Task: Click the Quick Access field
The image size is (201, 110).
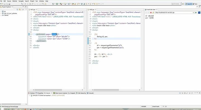Action: (176, 4)
